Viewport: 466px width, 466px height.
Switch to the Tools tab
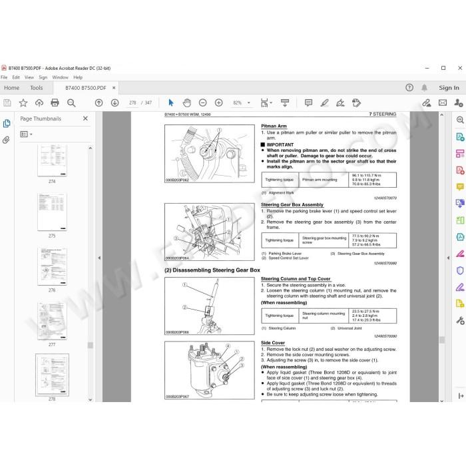tap(36, 88)
